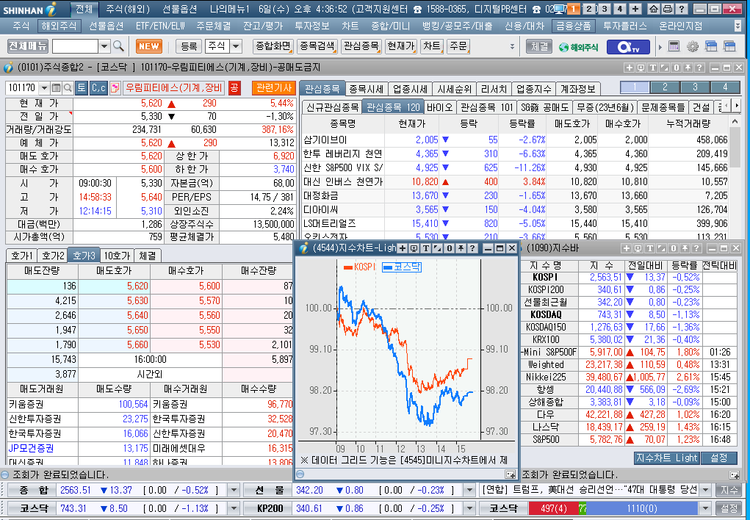This screenshot has height=520, width=750.
Task: Switch to virtual screen 2
Action: [589, 9]
